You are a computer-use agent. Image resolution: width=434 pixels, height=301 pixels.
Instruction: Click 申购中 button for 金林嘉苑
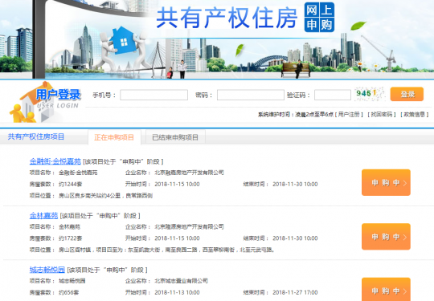pos(386,237)
